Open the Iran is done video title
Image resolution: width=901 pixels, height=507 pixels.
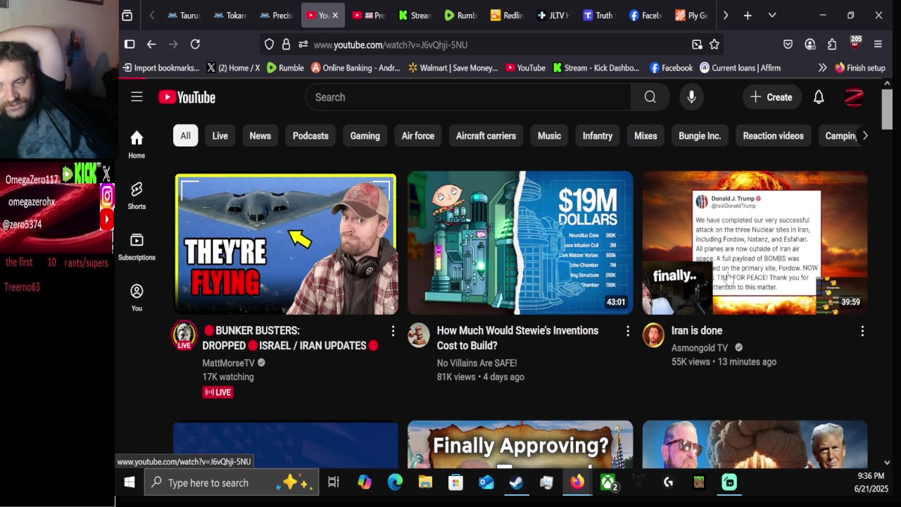[697, 330]
